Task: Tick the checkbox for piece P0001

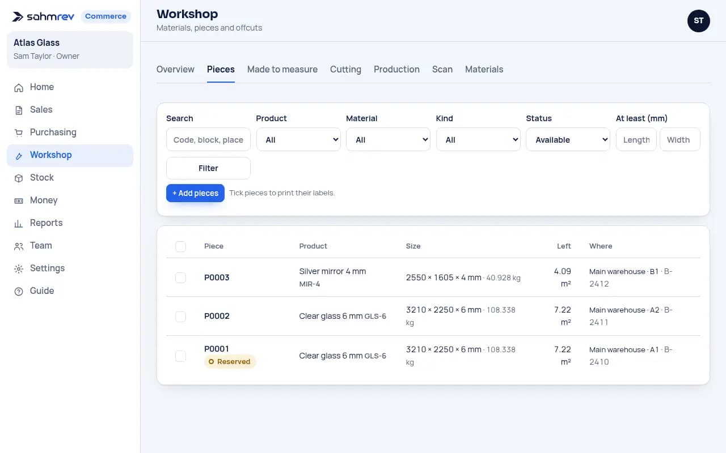Action: [180, 356]
